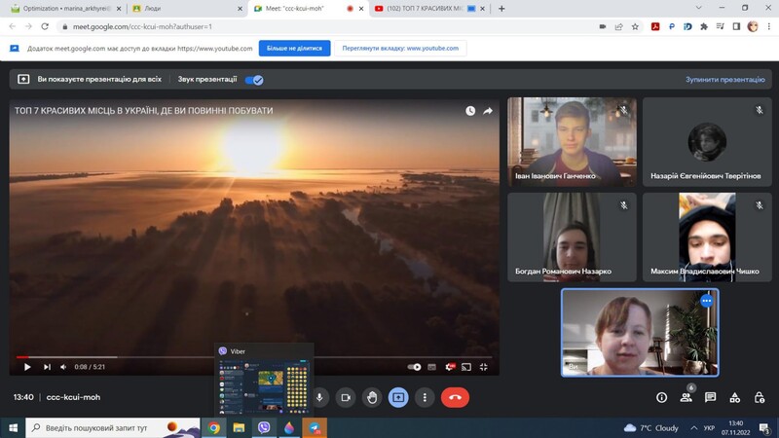Click Зупинити презентацію link
Screen dimensions: 779x438
tap(724, 80)
